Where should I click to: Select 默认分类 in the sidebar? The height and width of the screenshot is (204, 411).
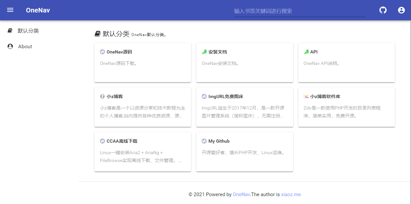[28, 31]
